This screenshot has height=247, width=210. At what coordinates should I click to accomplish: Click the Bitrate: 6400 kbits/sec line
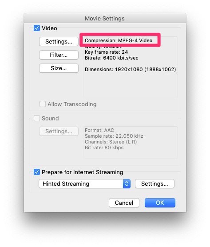coord(111,58)
